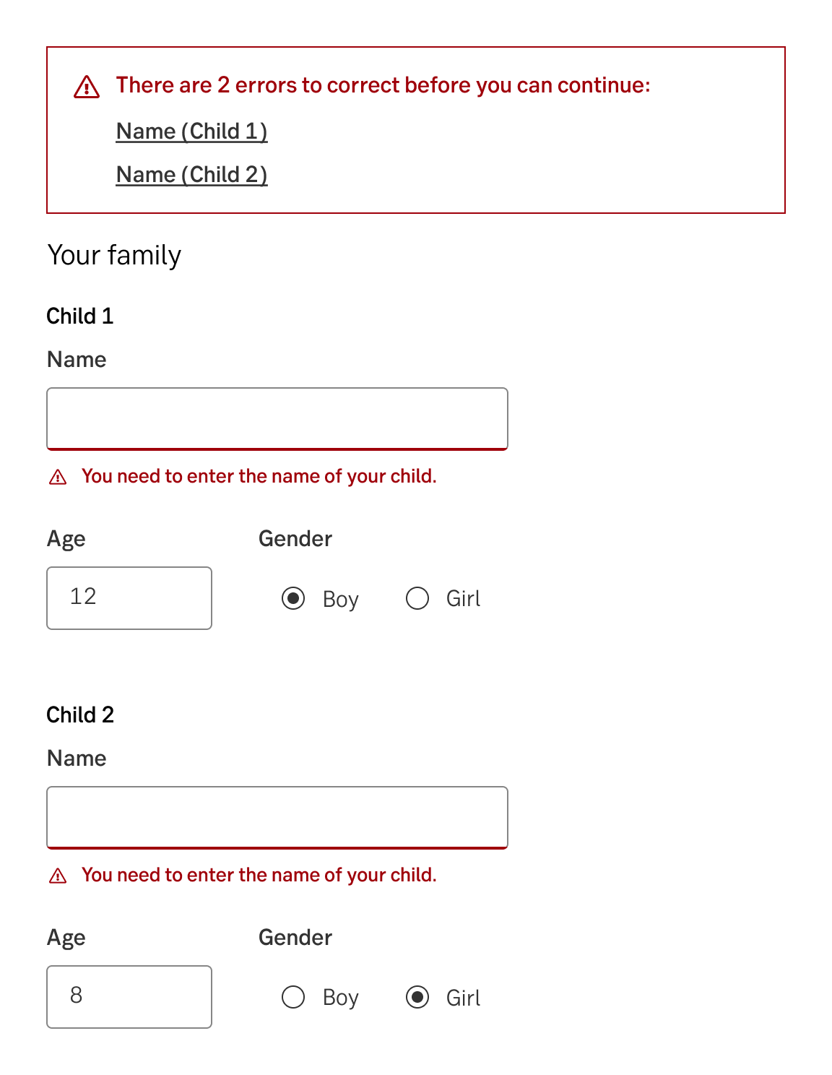
Task: Click the Gender label for Child 1
Action: click(295, 538)
